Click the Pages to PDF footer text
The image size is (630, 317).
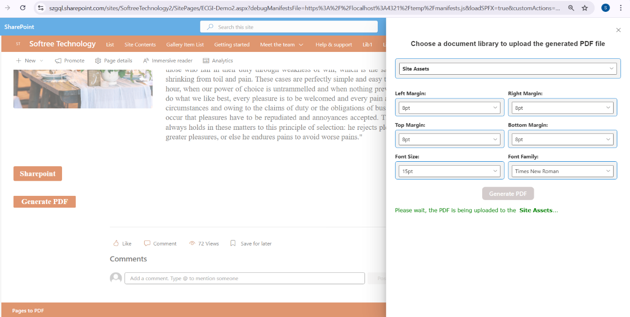point(28,311)
